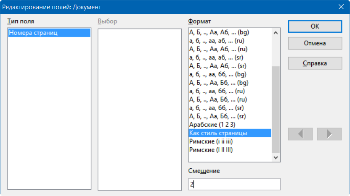
Task: Open help with the Справка button
Action: (x=315, y=63)
